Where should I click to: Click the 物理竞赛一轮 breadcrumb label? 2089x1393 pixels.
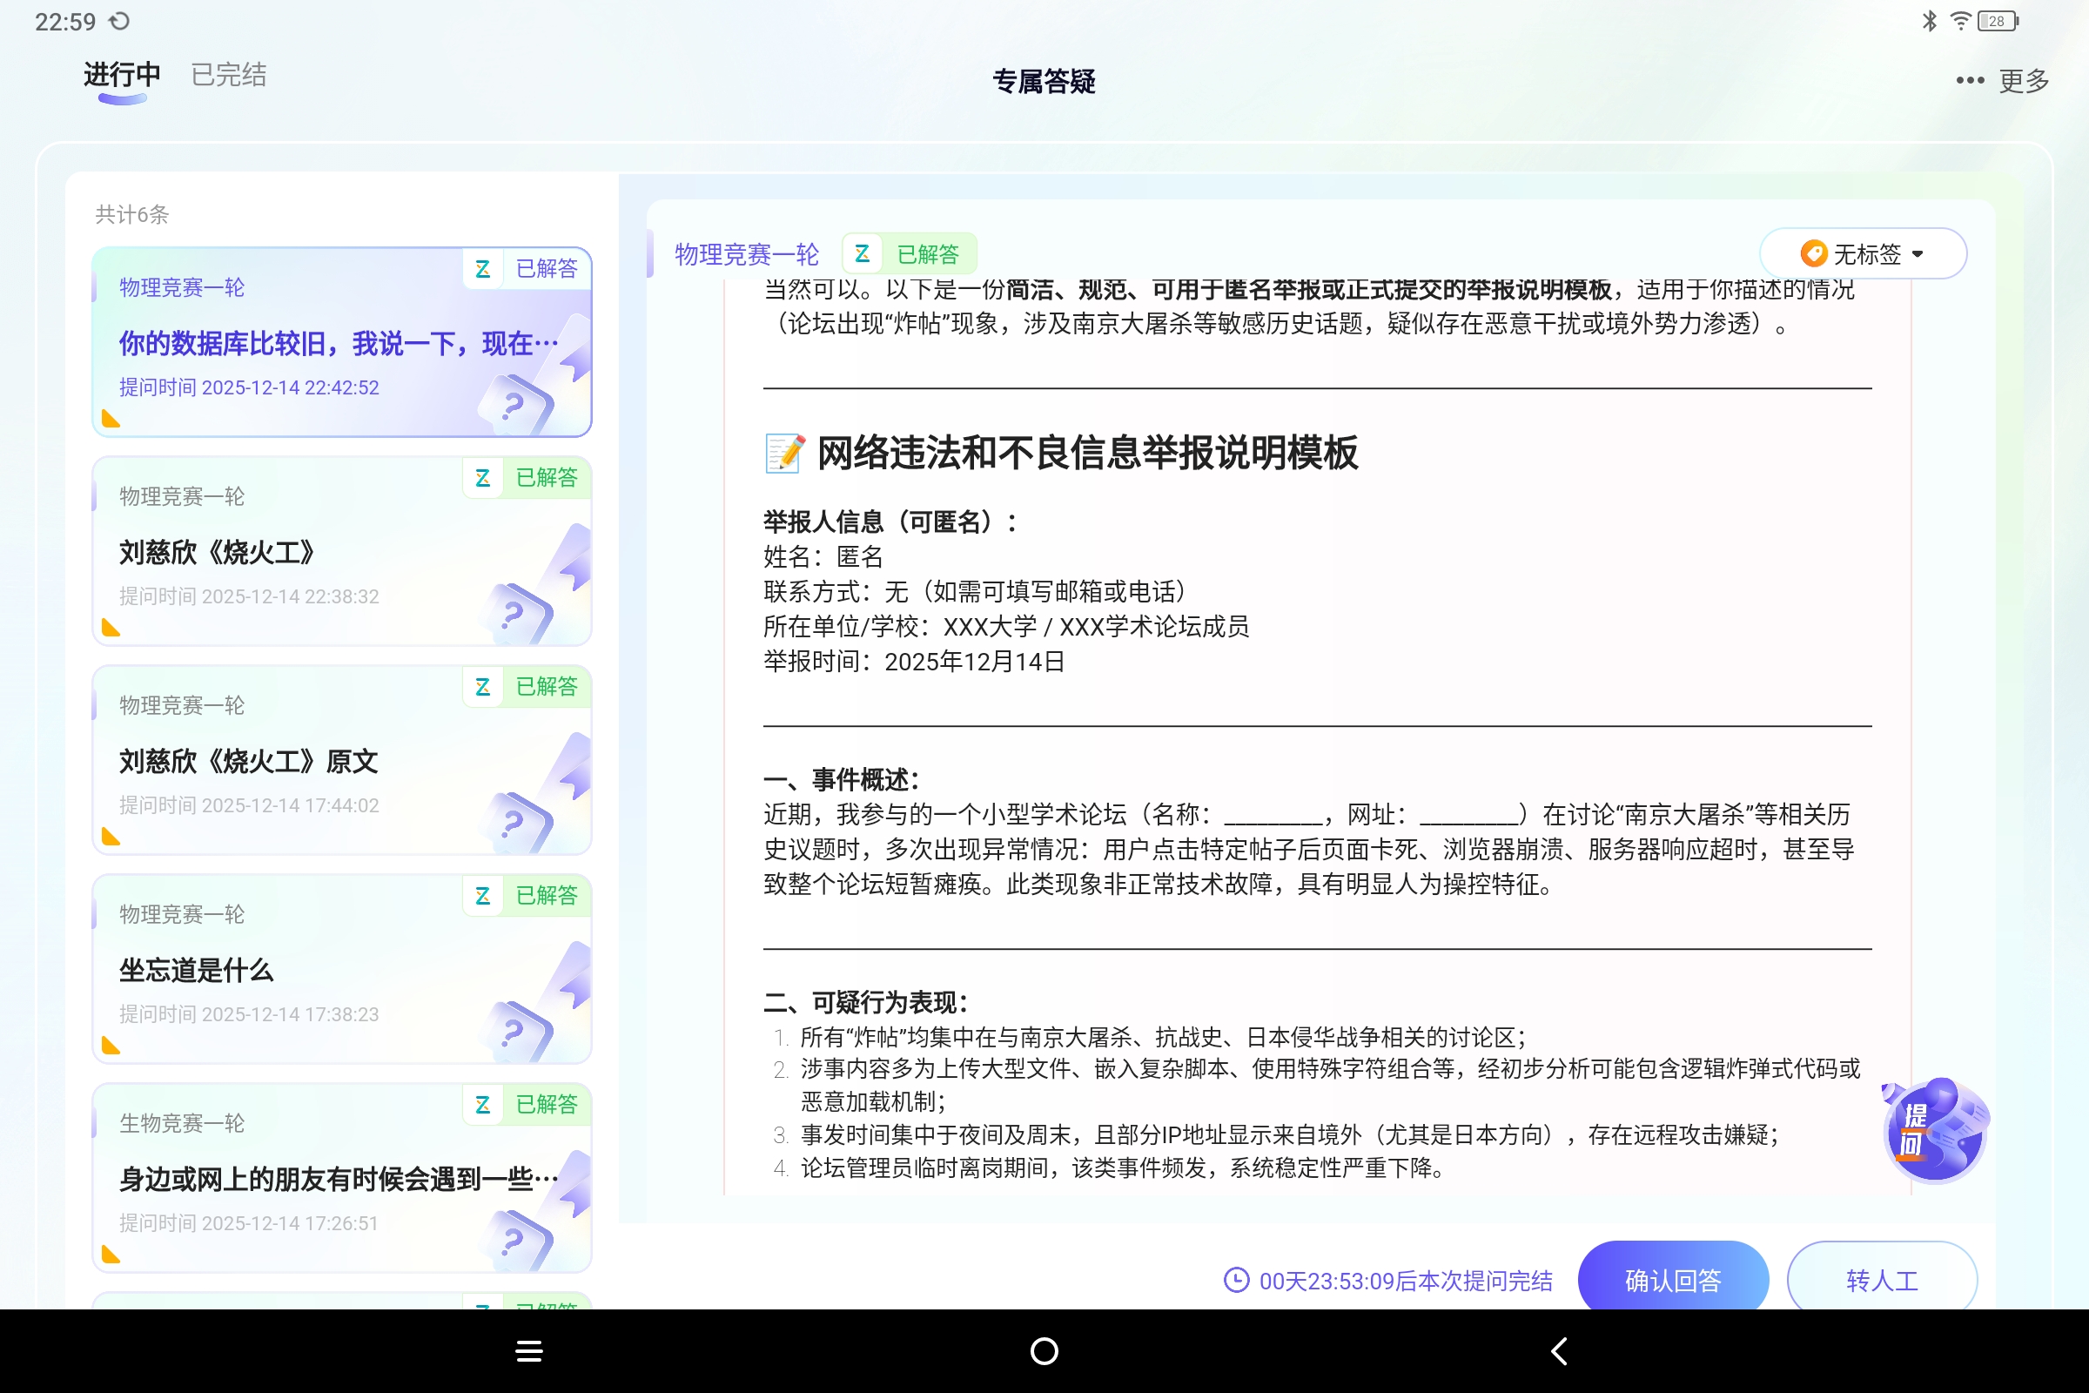pyautogui.click(x=748, y=254)
